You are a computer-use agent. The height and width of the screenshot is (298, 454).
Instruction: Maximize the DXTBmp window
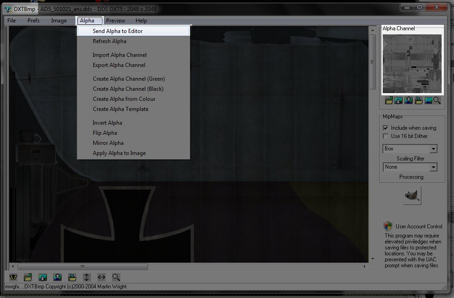[420, 7]
